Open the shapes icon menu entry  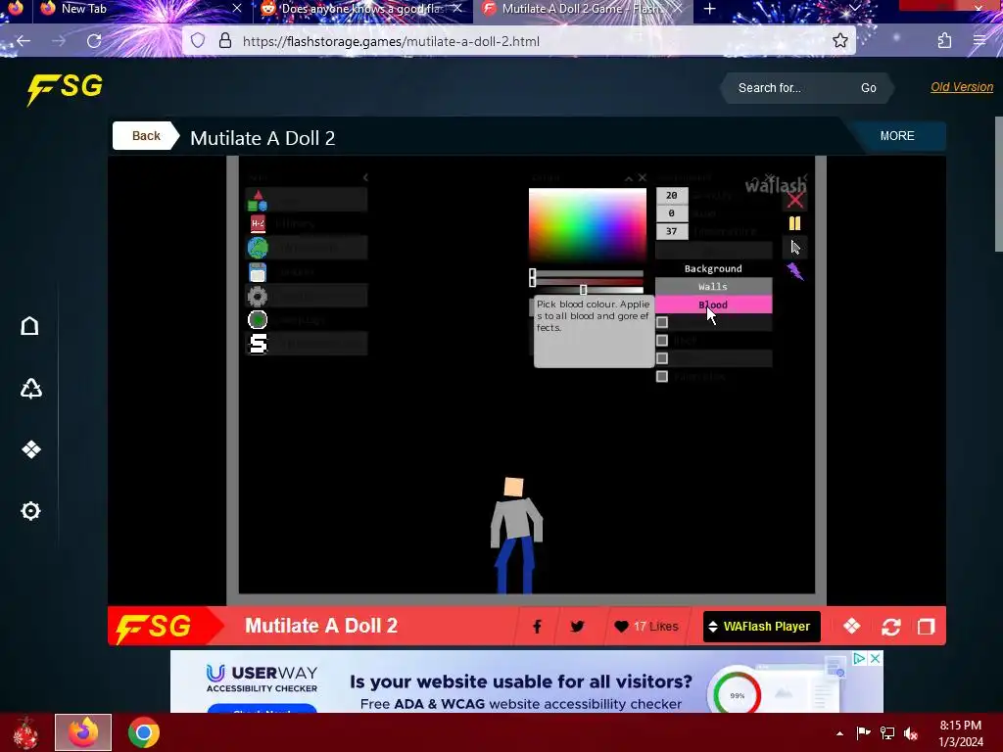click(x=306, y=200)
